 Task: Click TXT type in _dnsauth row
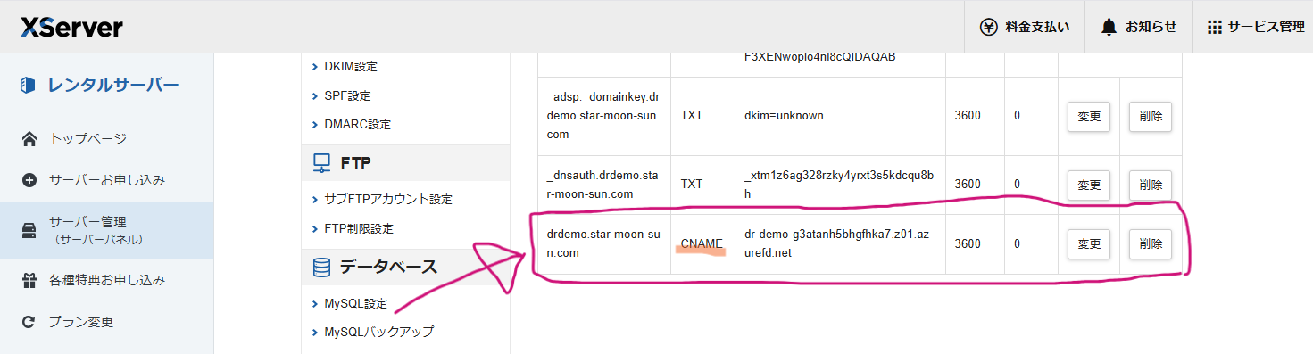pos(692,185)
